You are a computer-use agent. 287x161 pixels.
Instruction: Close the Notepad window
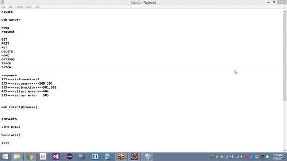tap(282, 2)
